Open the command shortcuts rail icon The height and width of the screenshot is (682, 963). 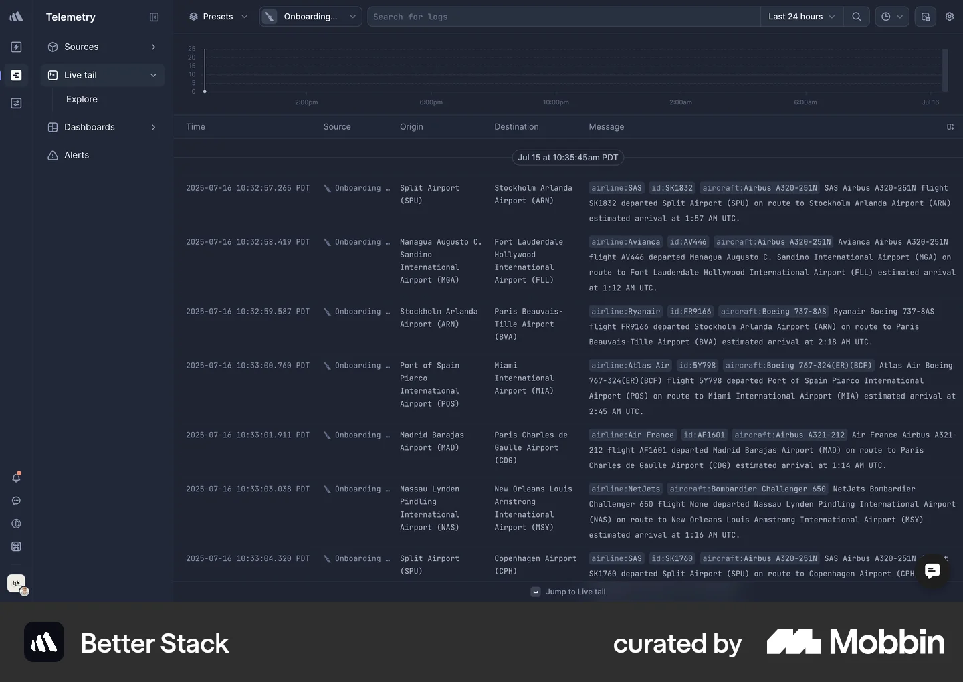click(x=17, y=546)
